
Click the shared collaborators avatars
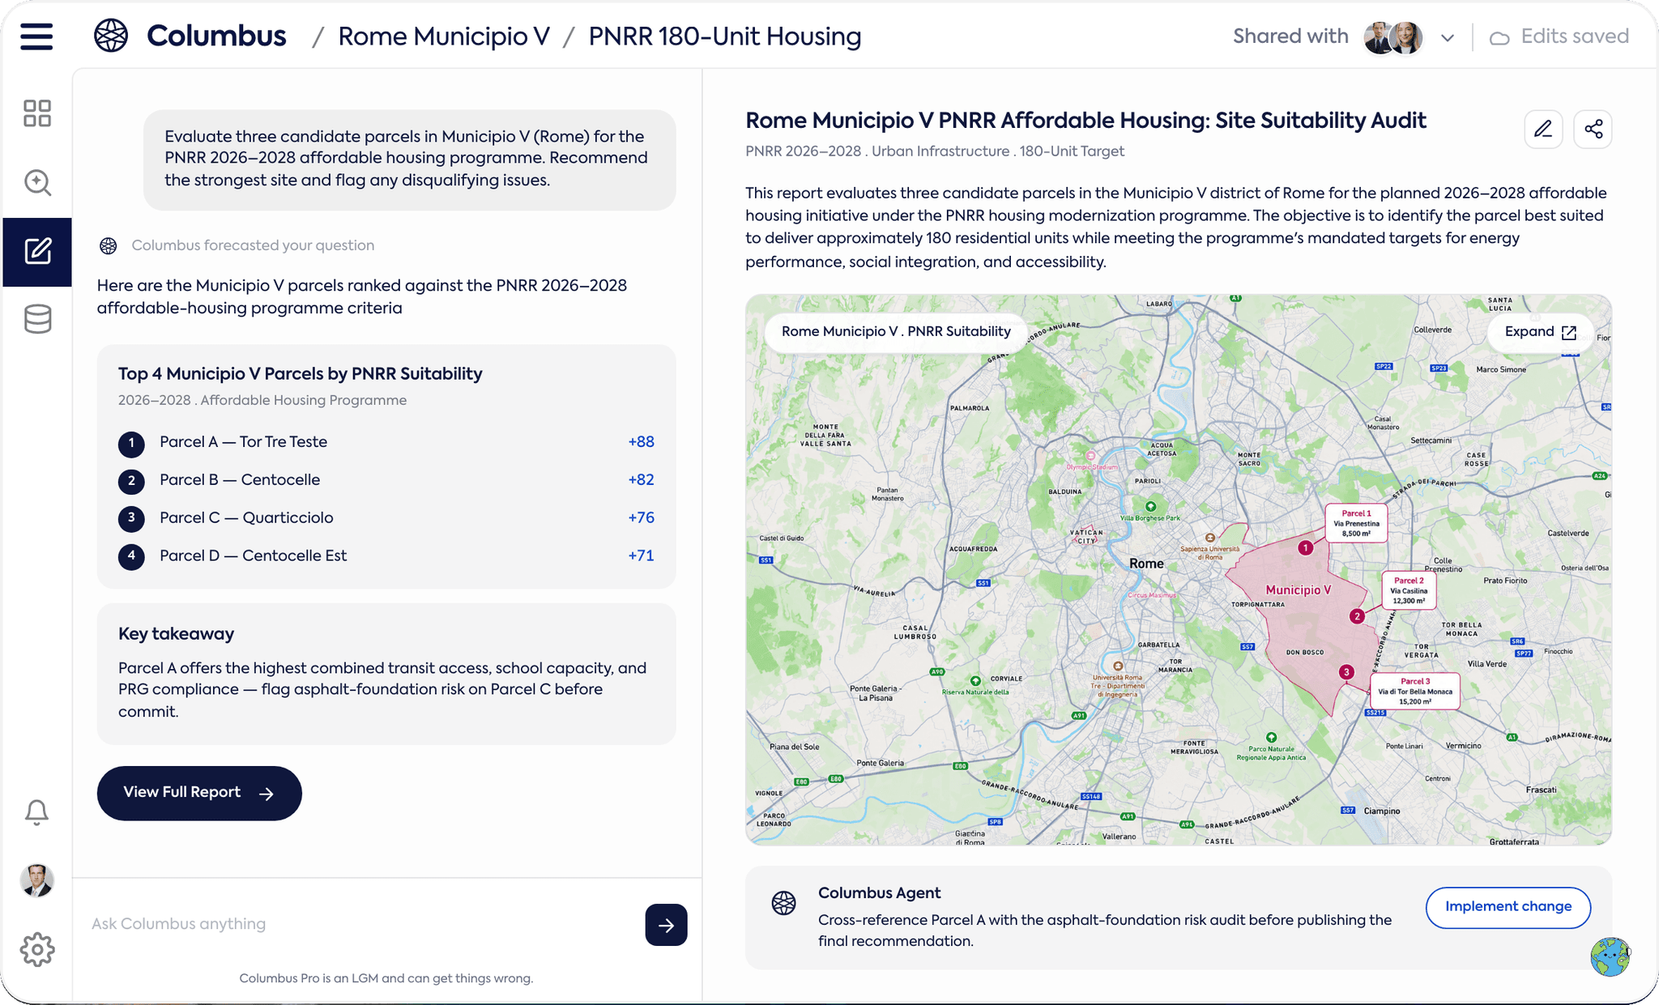(x=1393, y=37)
